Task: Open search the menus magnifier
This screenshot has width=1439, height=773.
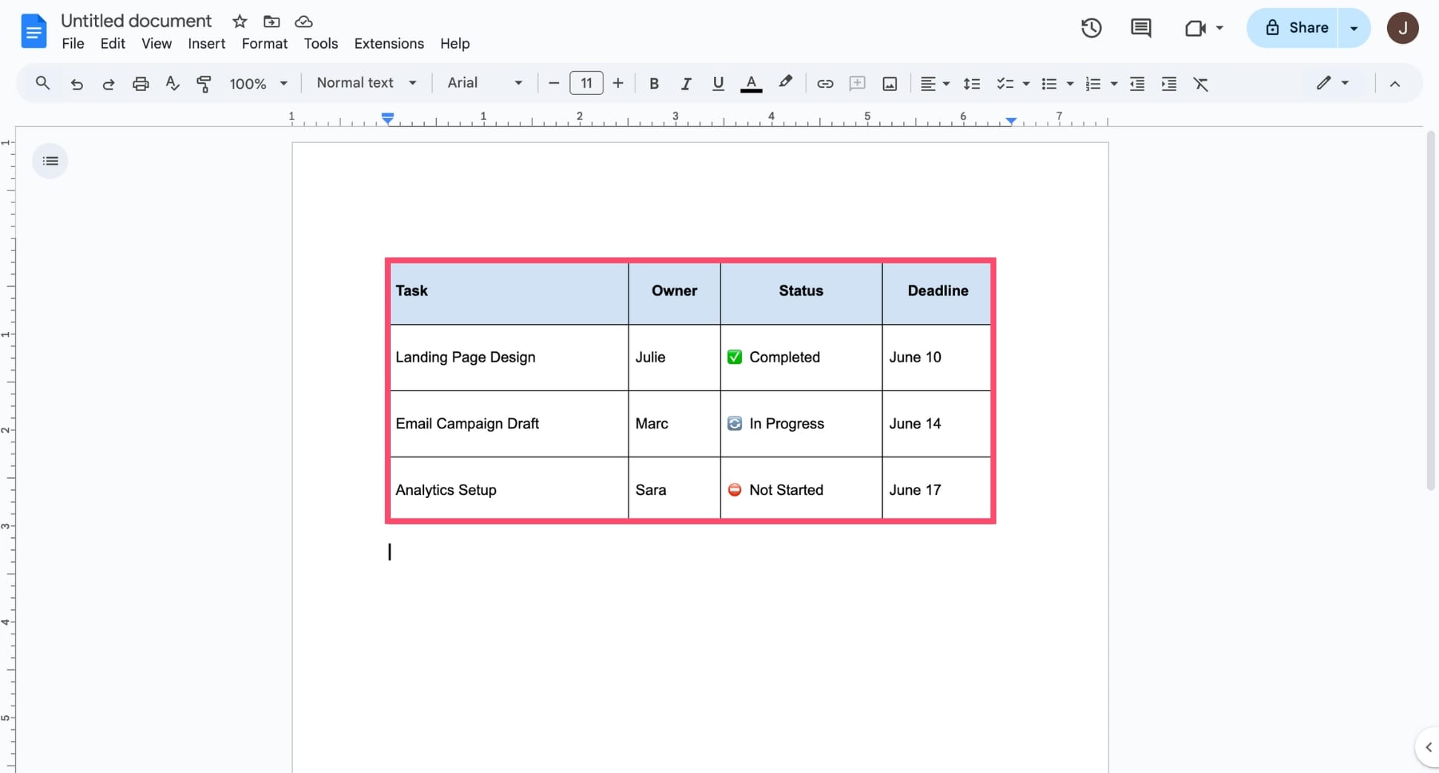Action: click(42, 83)
